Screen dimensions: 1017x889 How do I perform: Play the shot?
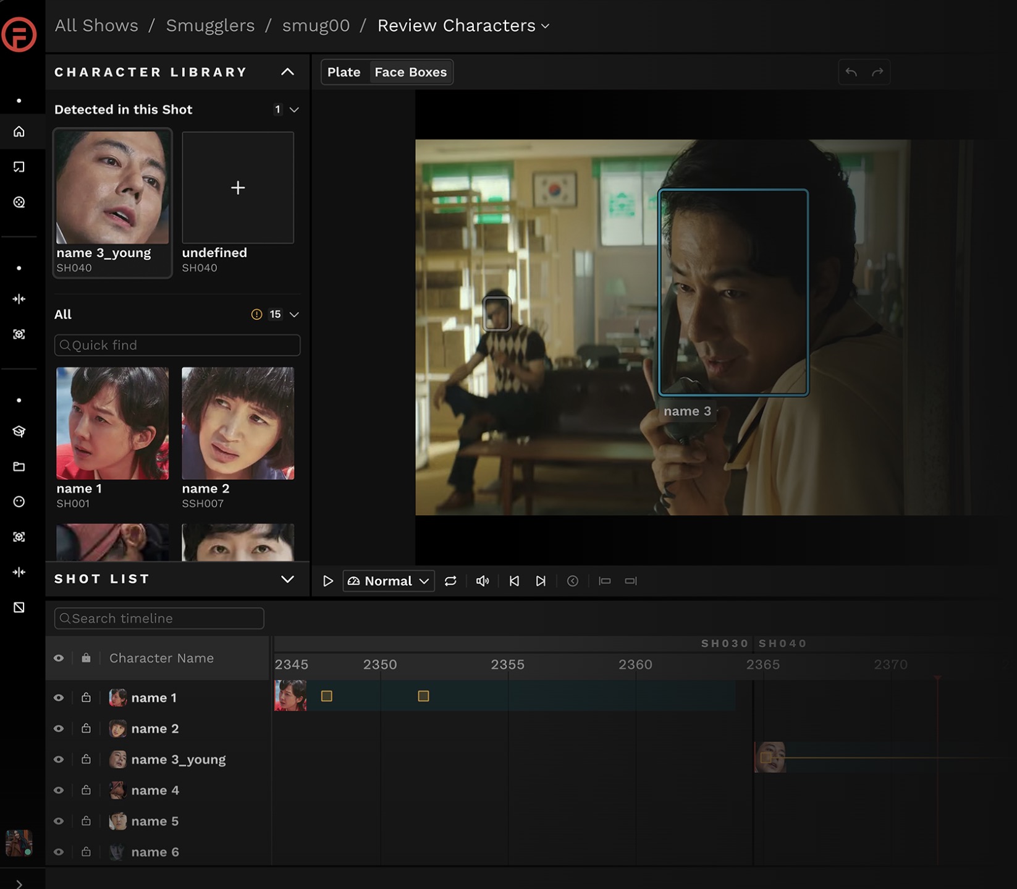click(328, 581)
